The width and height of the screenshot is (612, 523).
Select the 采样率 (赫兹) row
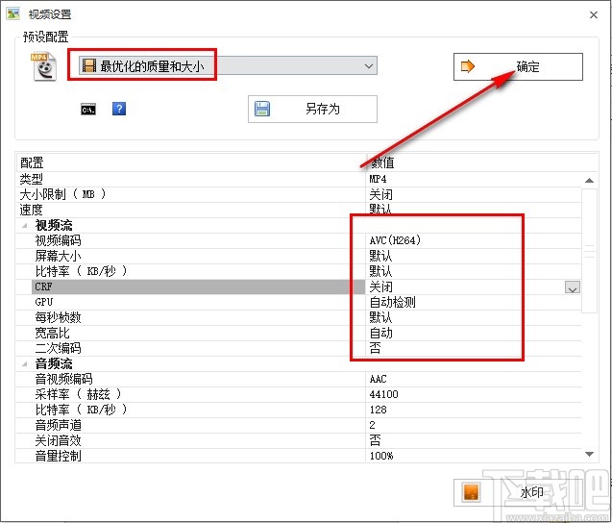tap(299, 394)
